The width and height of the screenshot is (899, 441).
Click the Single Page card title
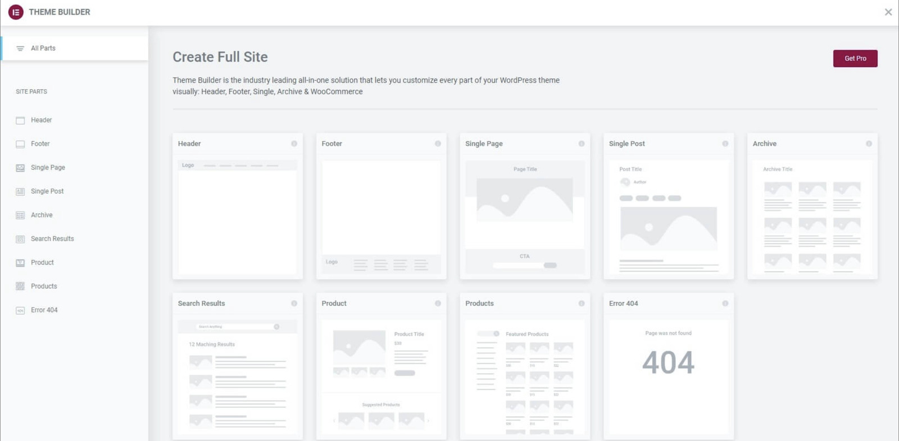(x=484, y=144)
